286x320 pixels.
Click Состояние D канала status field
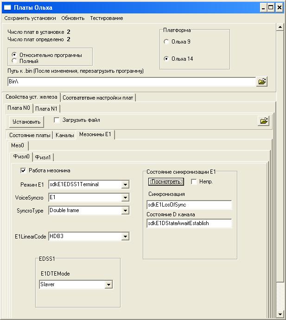tap(189, 223)
